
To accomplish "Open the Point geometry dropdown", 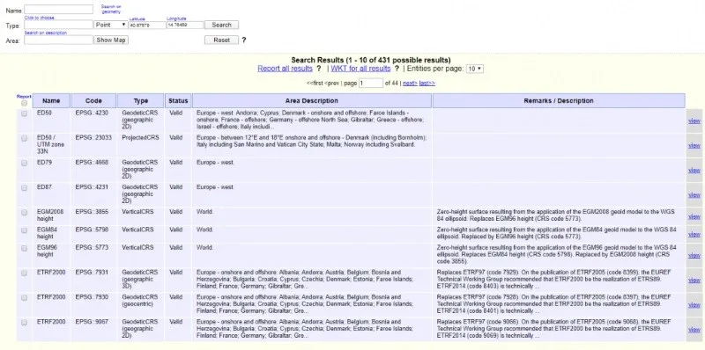I will (x=111, y=25).
